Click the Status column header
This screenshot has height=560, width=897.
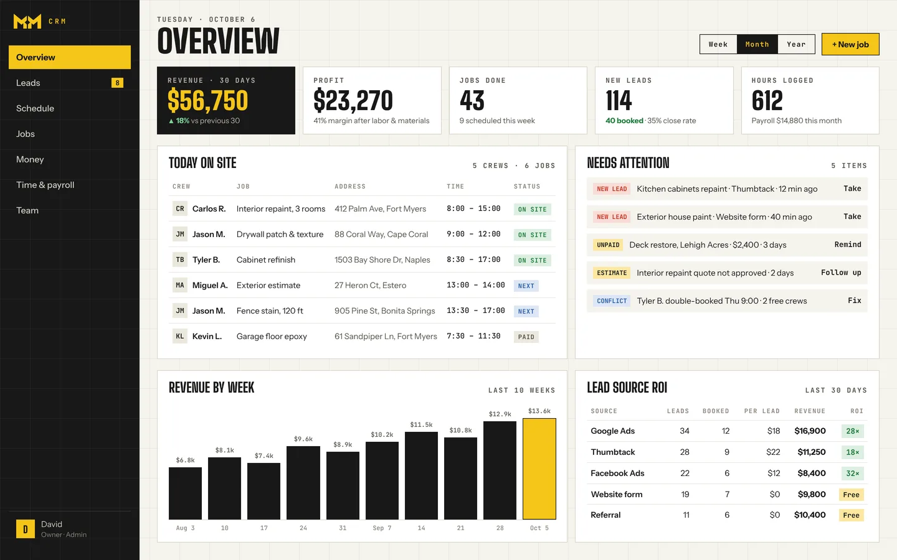pos(527,187)
